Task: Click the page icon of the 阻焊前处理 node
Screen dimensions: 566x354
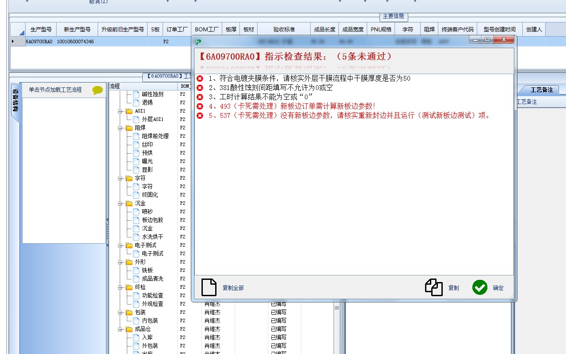Action: (x=136, y=136)
